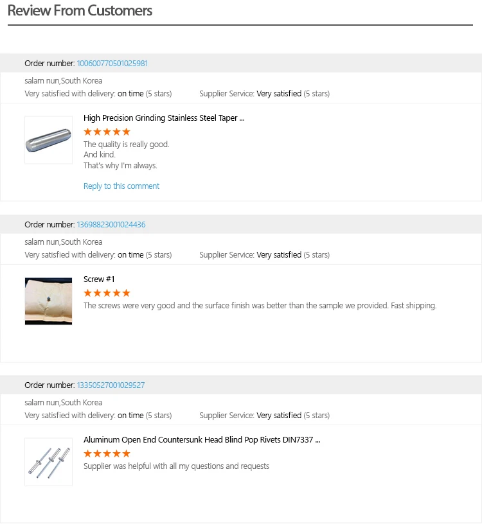Click reviewer name in first review

(63, 81)
